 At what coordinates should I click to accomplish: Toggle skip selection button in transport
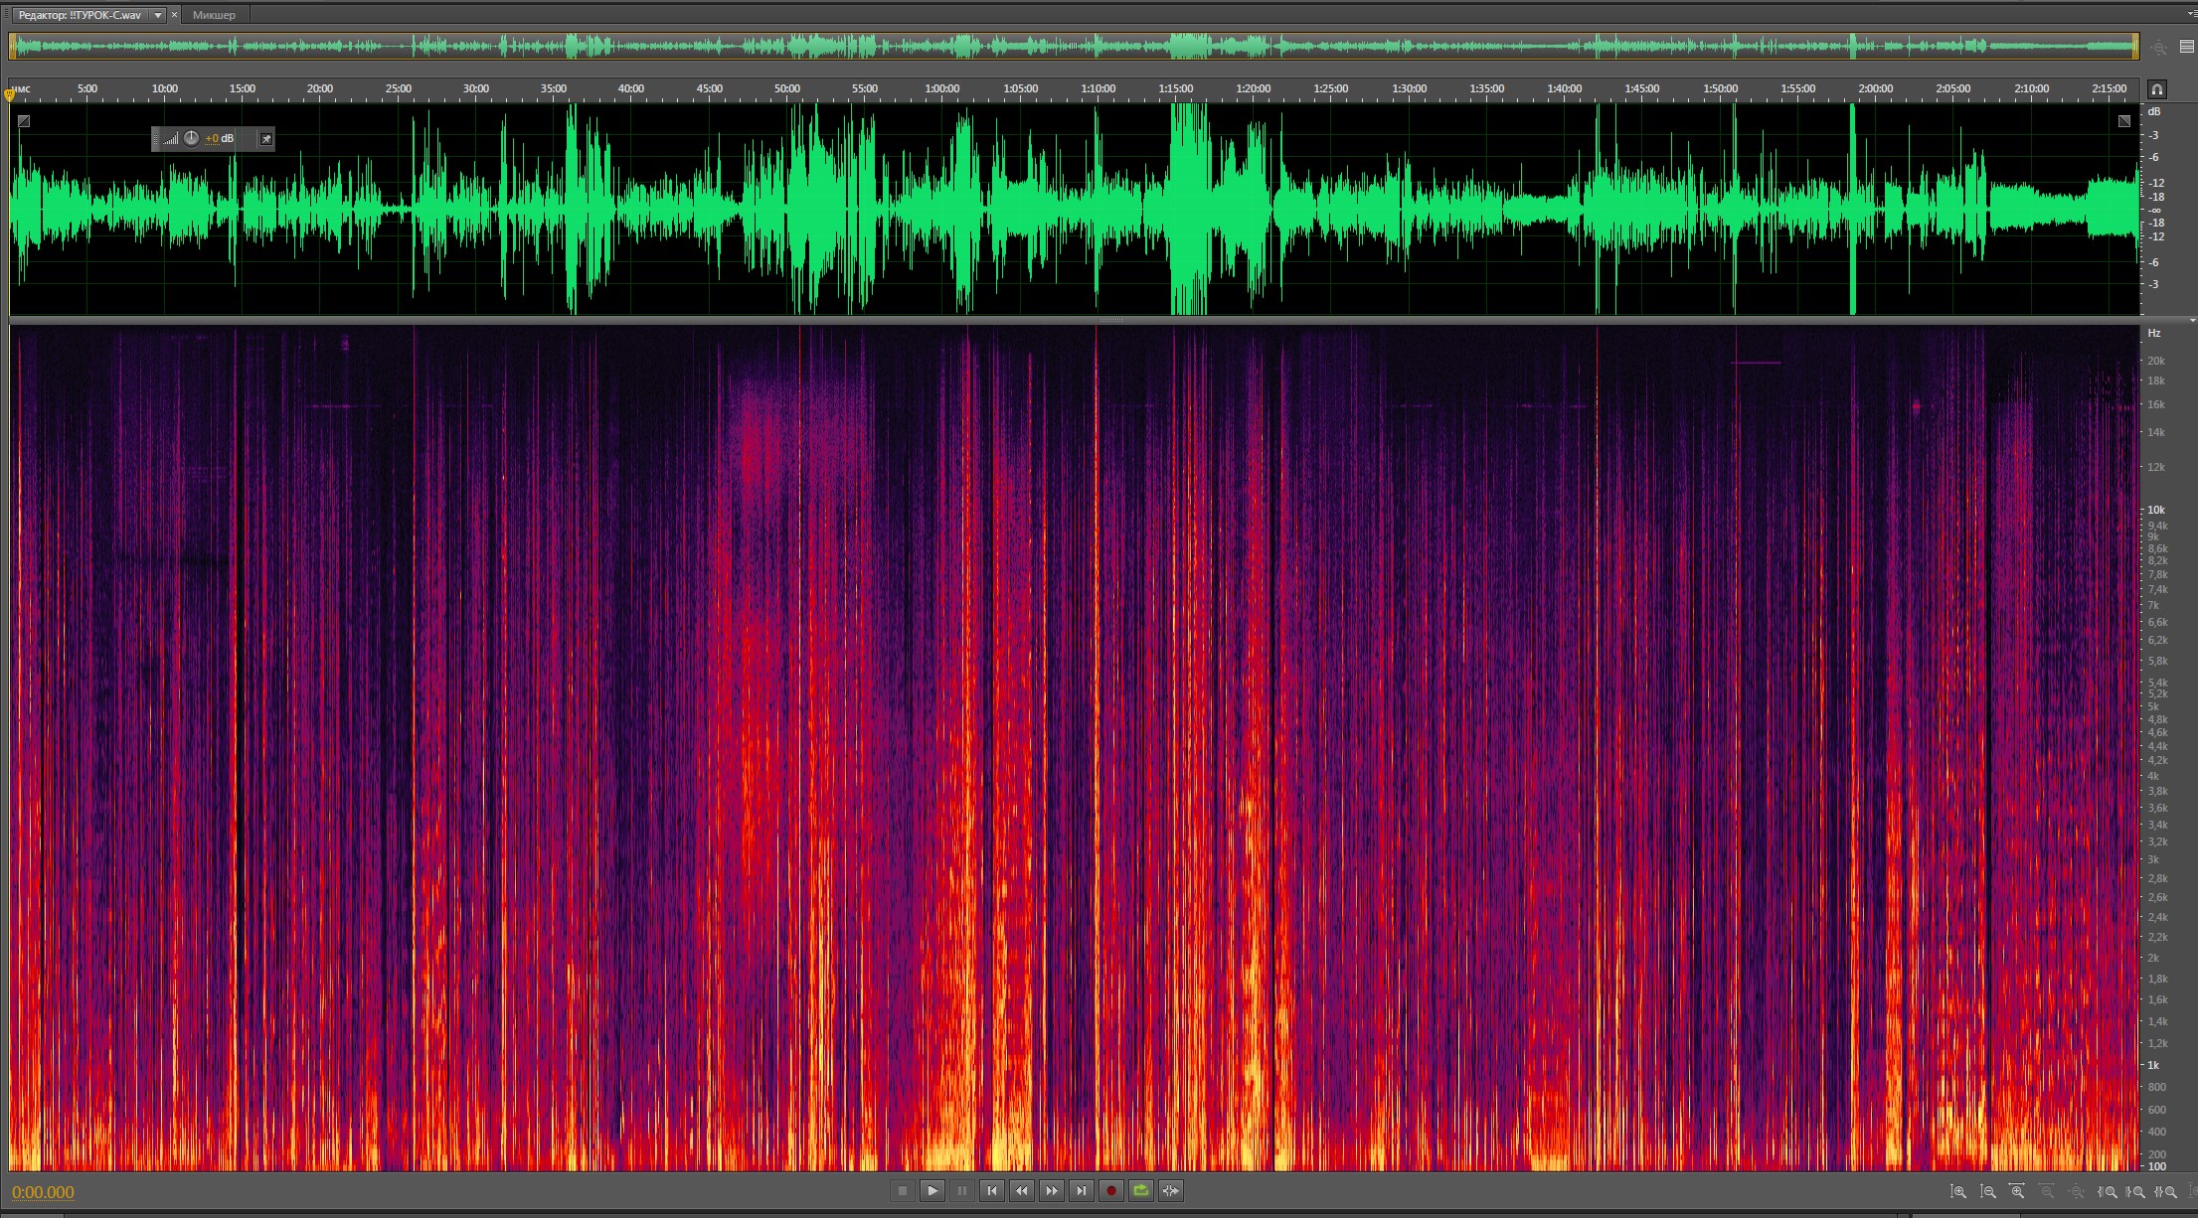coord(1171,1190)
